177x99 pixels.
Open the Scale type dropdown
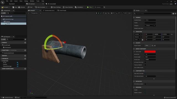[137, 40]
